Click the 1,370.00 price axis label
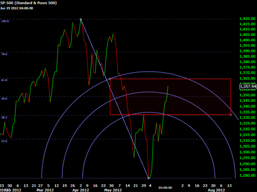The image size is (257, 192). coord(248,73)
